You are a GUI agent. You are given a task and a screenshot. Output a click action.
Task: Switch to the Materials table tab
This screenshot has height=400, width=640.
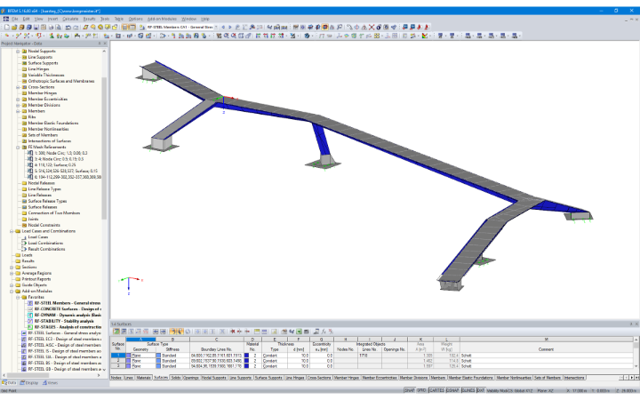point(143,378)
